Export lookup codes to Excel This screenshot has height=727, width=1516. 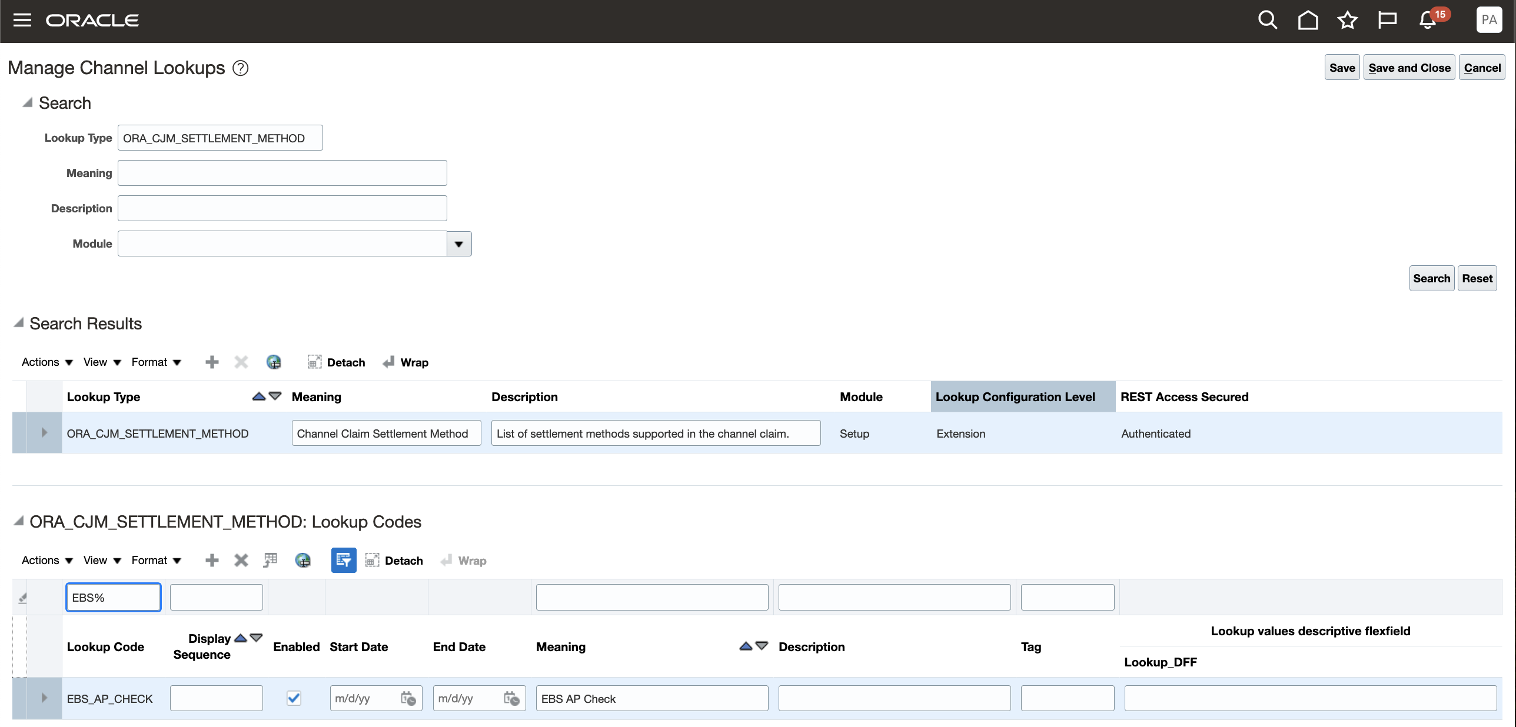tap(304, 560)
